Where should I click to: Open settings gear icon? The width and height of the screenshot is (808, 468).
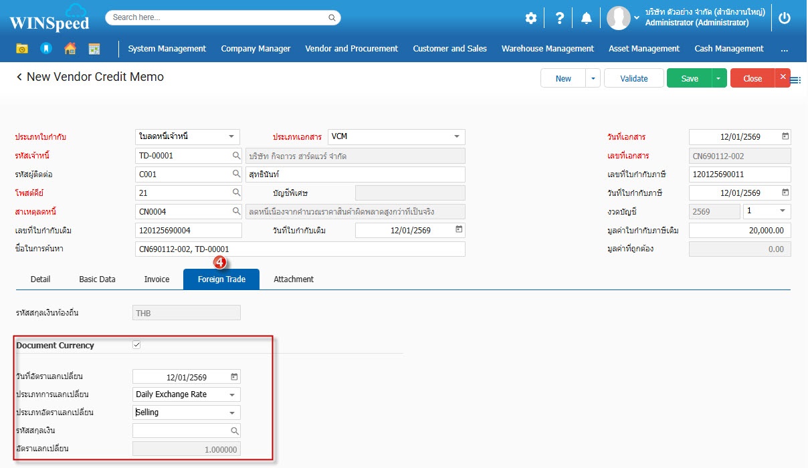coord(530,18)
